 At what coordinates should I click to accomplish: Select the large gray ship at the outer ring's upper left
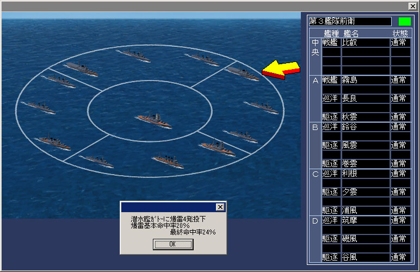coord(82,69)
